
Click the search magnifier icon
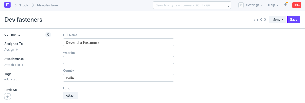pos(227,5)
